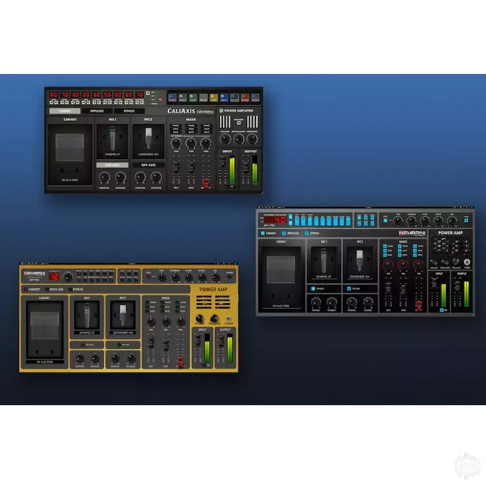Image resolution: width=486 pixels, height=486 pixels.
Task: Select previous cabinet in JMP Pro
Action: (37, 352)
